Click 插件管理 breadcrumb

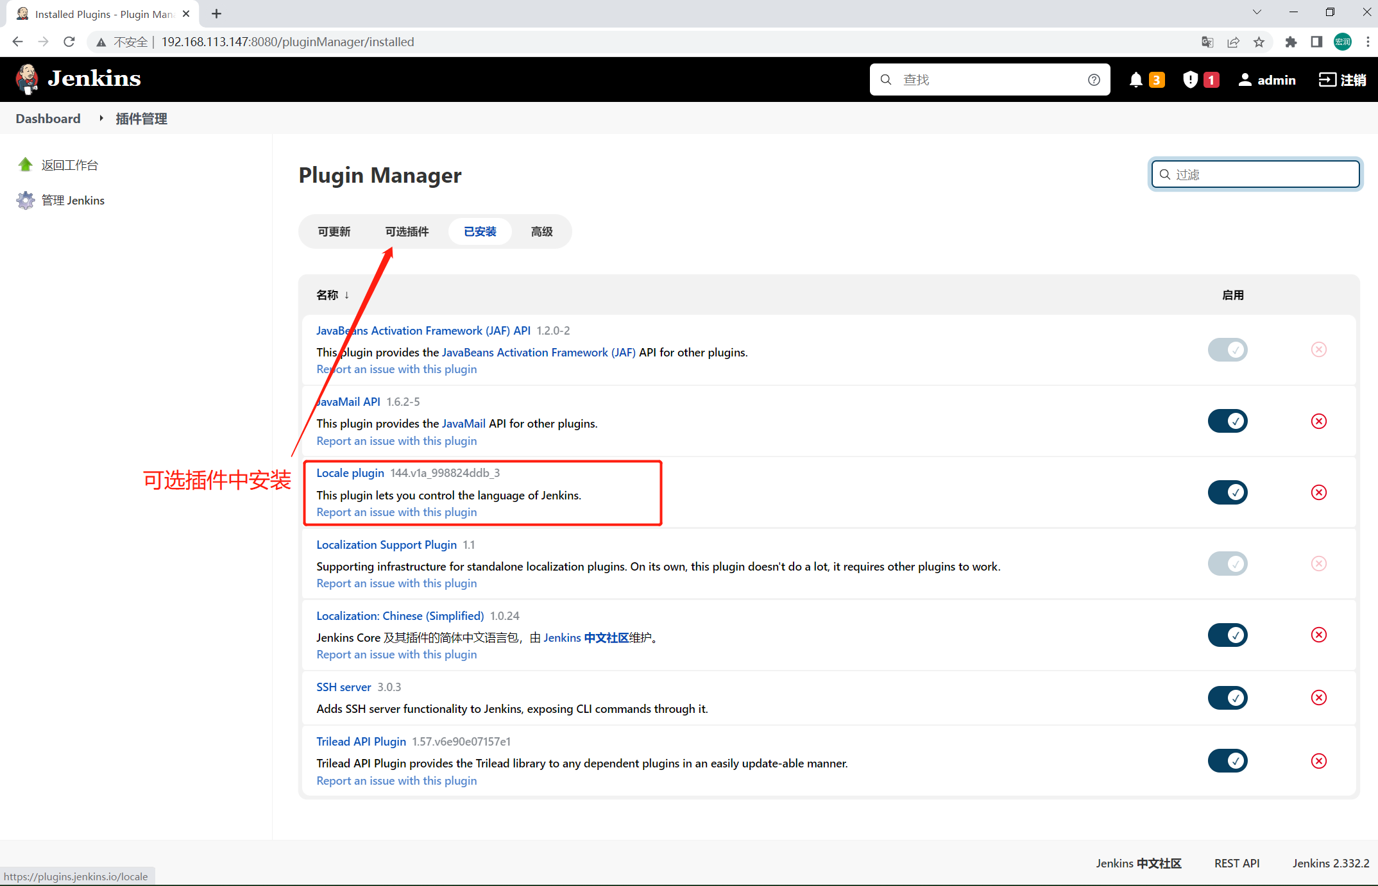point(141,119)
